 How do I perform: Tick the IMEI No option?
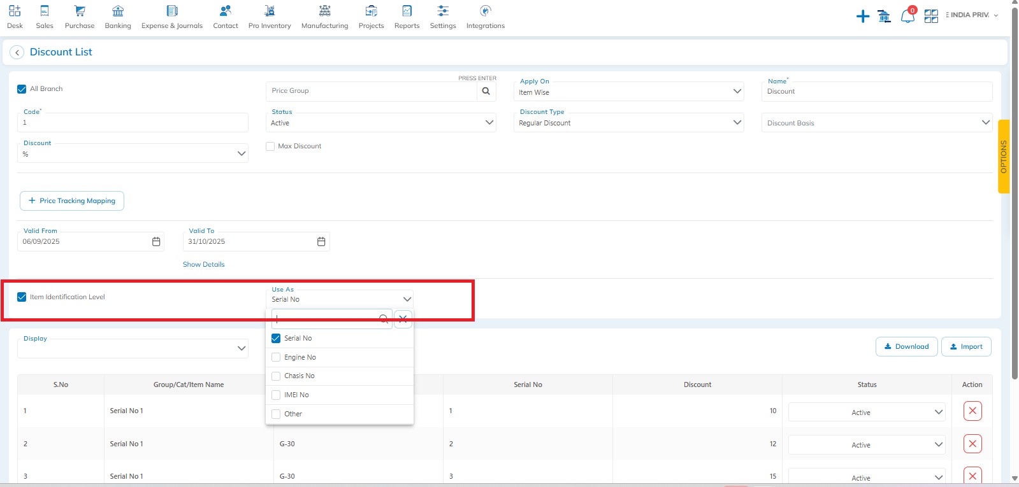tap(276, 395)
